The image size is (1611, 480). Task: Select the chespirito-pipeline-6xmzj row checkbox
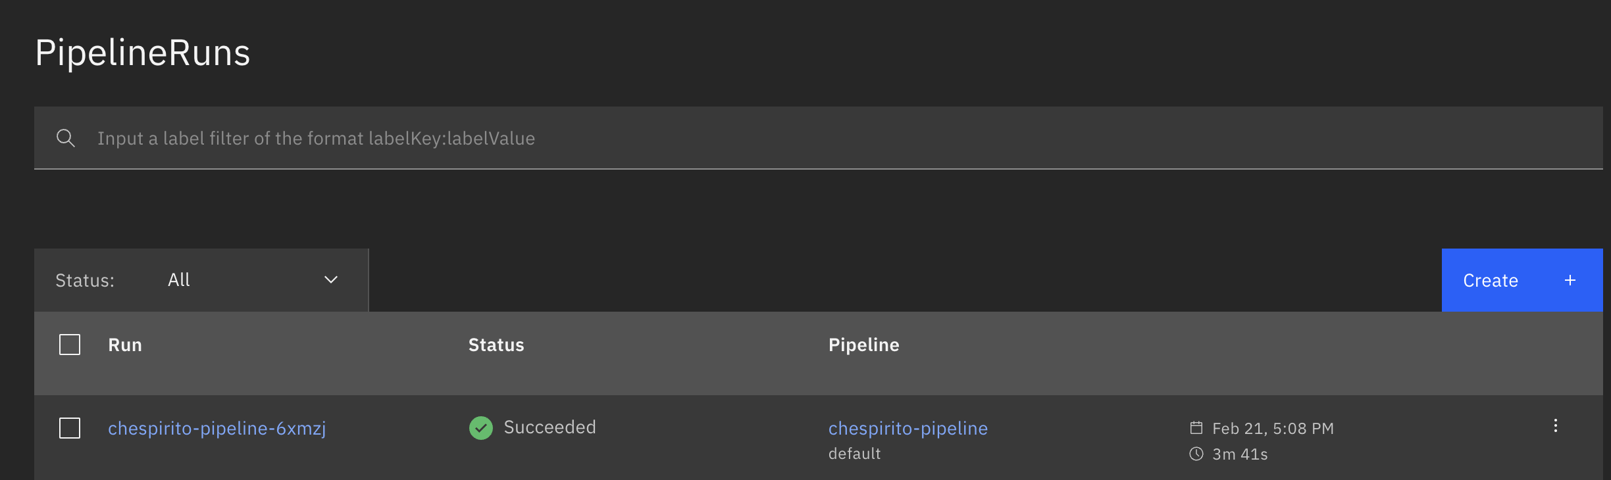tap(70, 428)
